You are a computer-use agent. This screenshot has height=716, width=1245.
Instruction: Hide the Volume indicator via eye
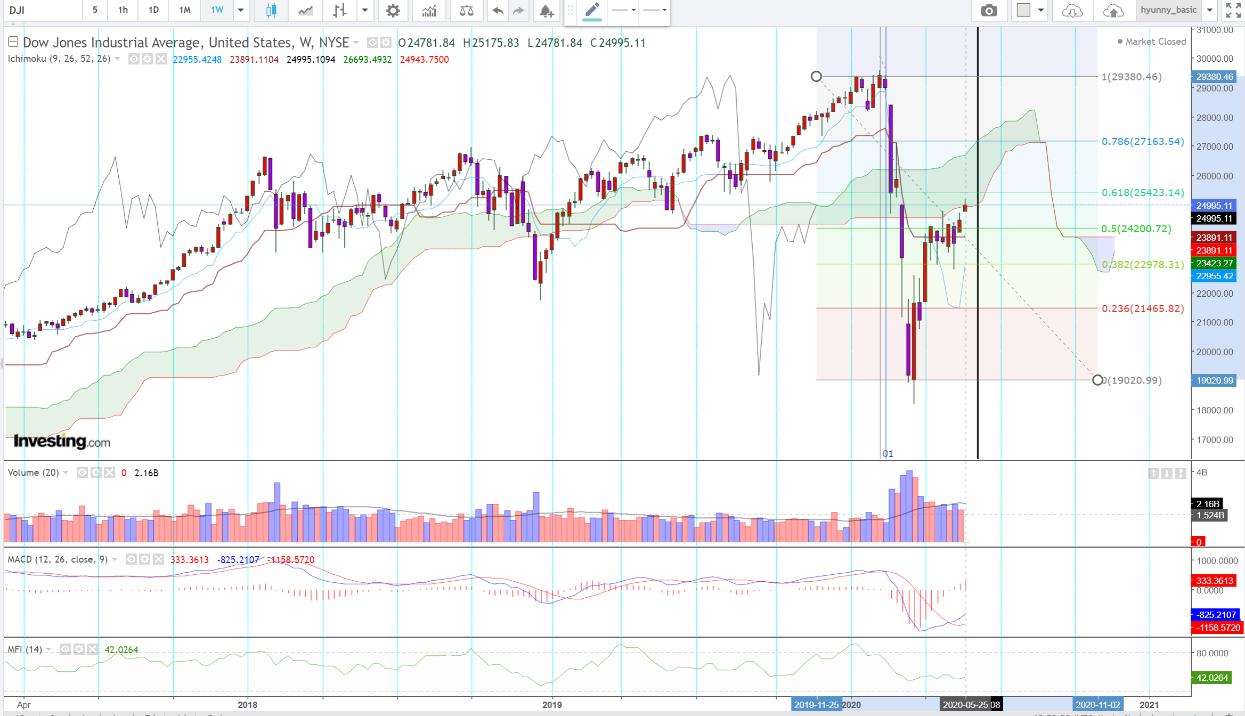[82, 473]
